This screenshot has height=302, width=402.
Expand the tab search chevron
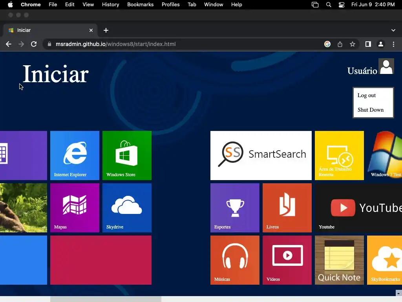tap(393, 30)
